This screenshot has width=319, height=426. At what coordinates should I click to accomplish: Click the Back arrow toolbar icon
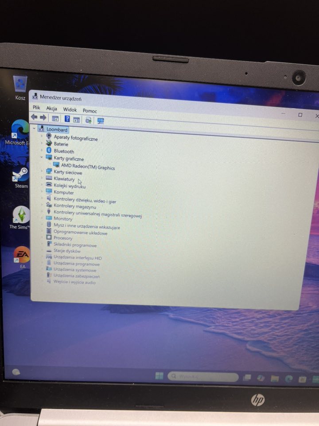[x=34, y=117]
